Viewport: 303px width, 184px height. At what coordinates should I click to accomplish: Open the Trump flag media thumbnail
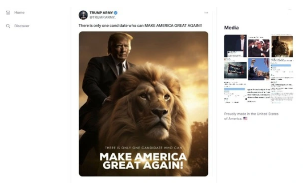[235, 69]
